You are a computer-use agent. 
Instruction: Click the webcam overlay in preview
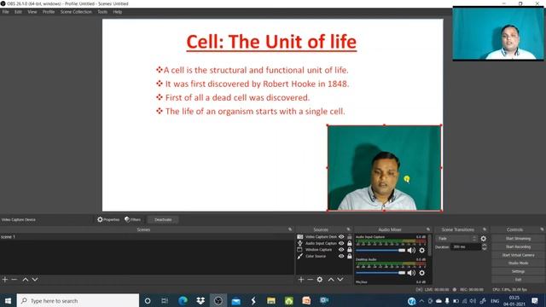[x=385, y=168]
